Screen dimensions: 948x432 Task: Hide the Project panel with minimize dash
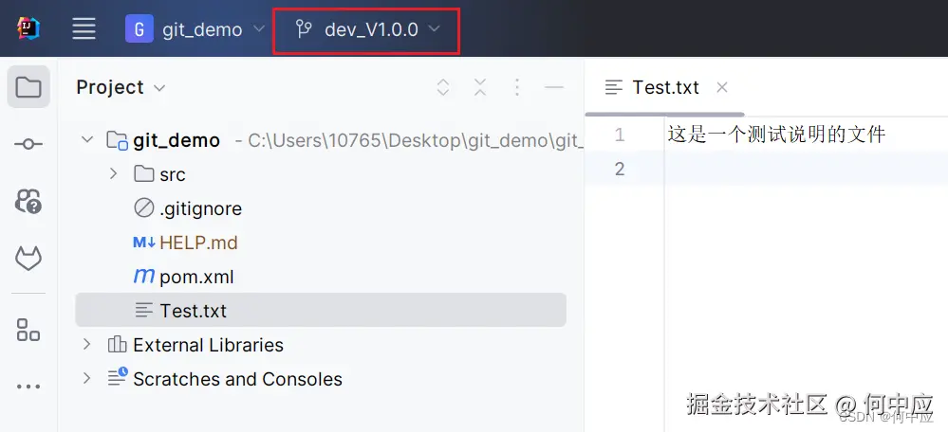pos(554,88)
